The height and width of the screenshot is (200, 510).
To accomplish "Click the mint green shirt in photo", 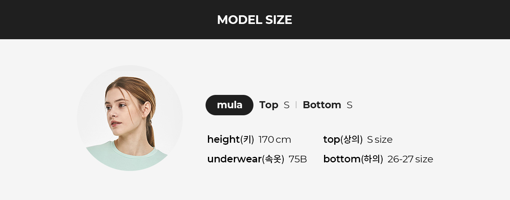I will (126, 157).
